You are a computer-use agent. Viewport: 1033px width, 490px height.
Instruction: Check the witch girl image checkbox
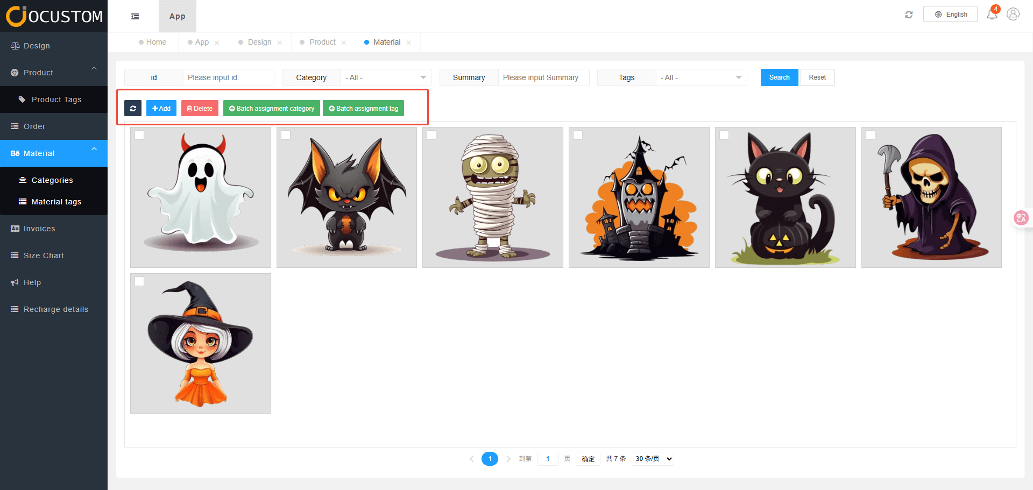(x=139, y=281)
